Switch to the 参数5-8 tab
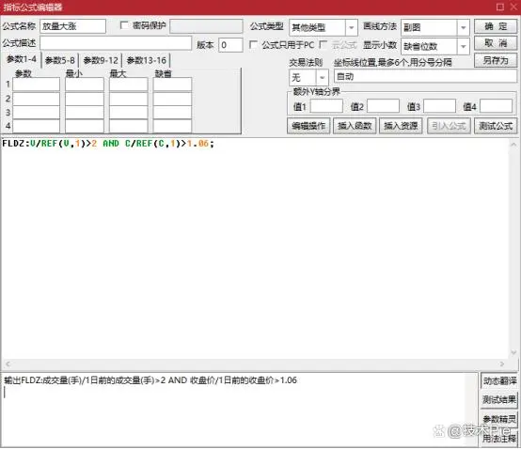Image resolution: width=521 pixels, height=449 pixels. [60, 60]
